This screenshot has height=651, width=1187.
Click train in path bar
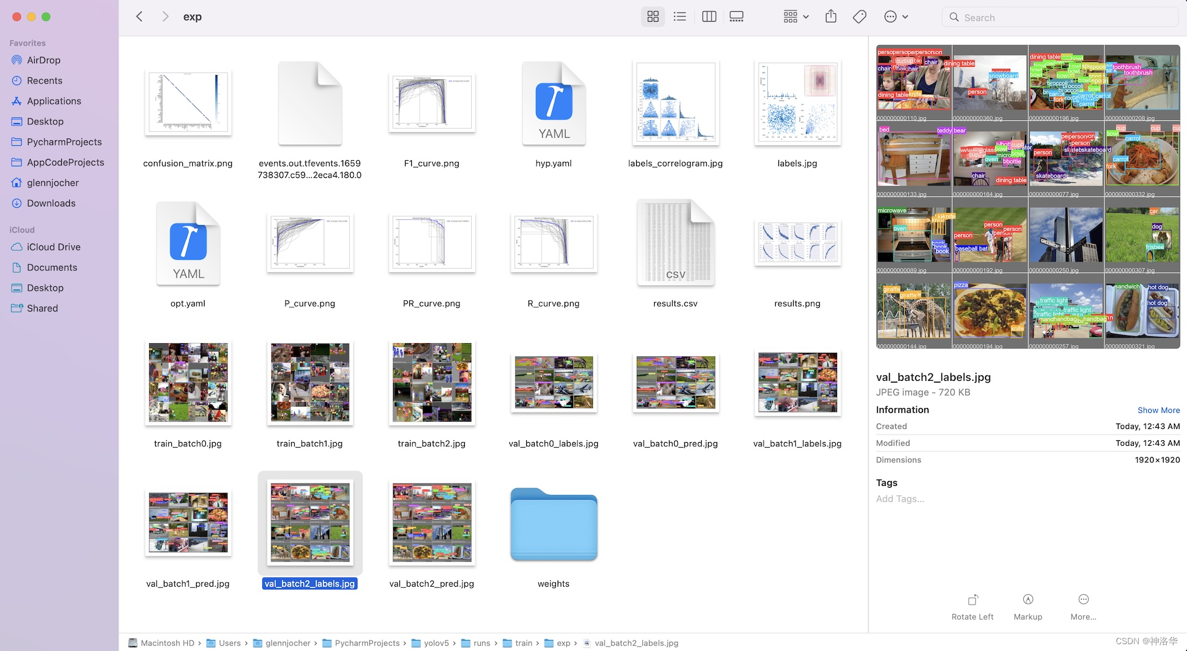[517, 643]
